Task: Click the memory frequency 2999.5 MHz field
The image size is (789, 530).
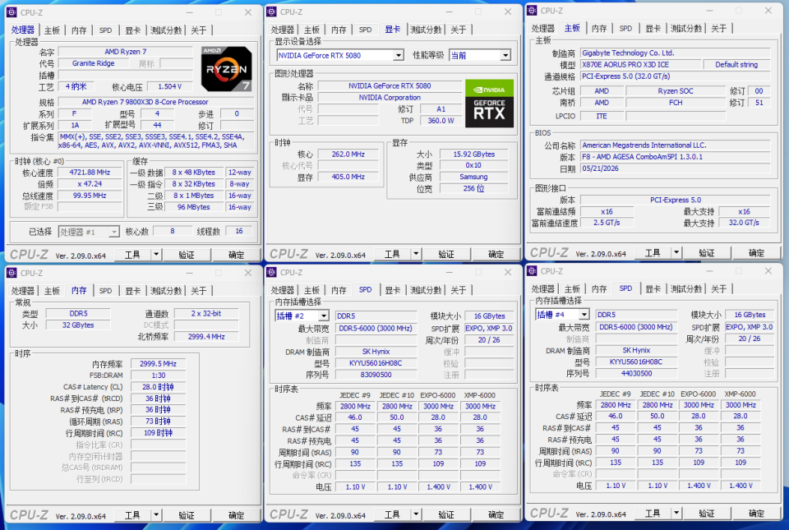Action: click(x=158, y=363)
